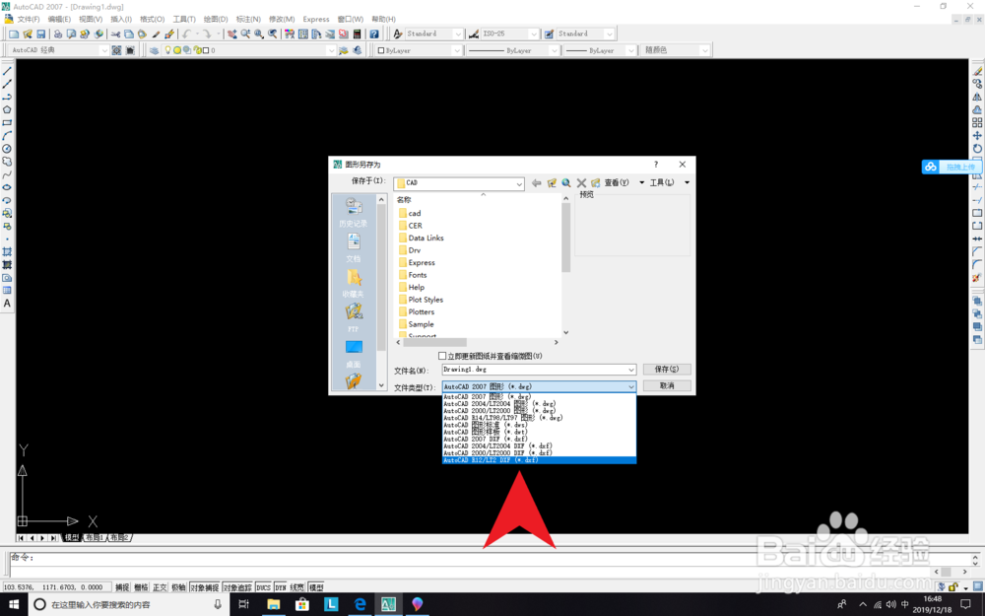Viewport: 985px width, 616px height.
Task: Open History shortcut in dialog sidebar
Action: tap(354, 212)
